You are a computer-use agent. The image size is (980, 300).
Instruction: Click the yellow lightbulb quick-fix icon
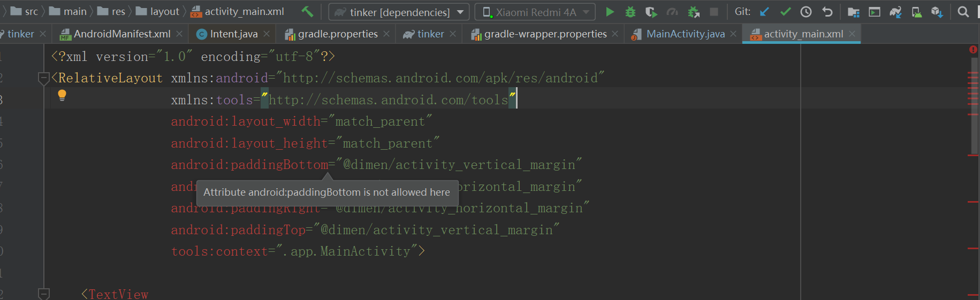(62, 96)
